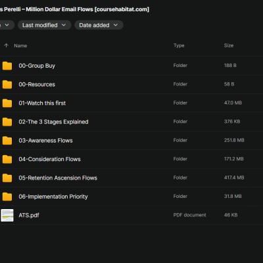Select the 04-Consideration Flows folder name
The height and width of the screenshot is (263, 263).
tap(49, 159)
